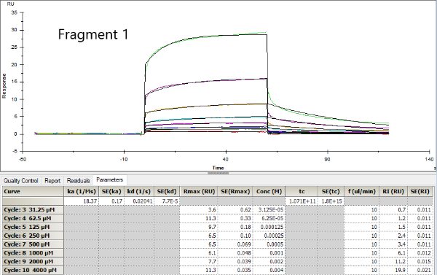Click the tc column header
437x275 pixels.
click(302, 192)
